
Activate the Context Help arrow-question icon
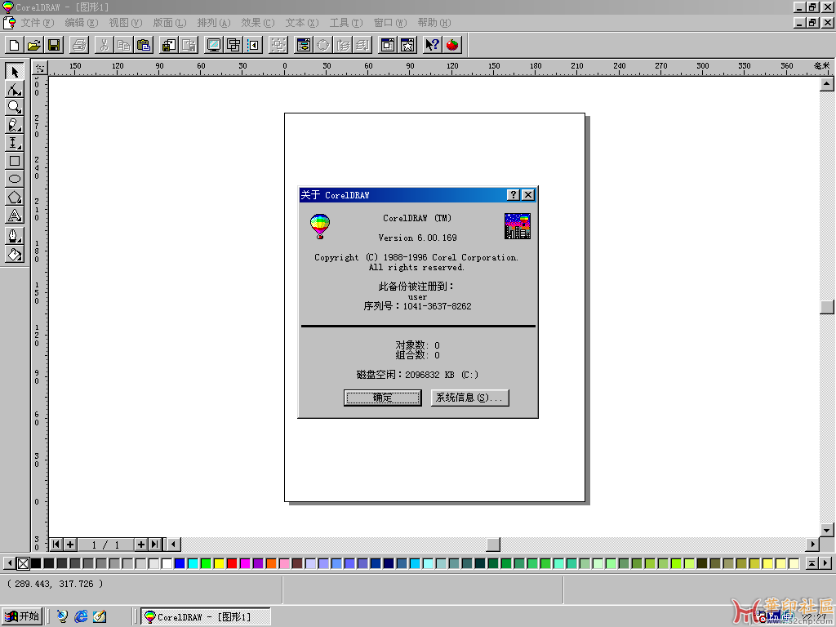point(433,46)
